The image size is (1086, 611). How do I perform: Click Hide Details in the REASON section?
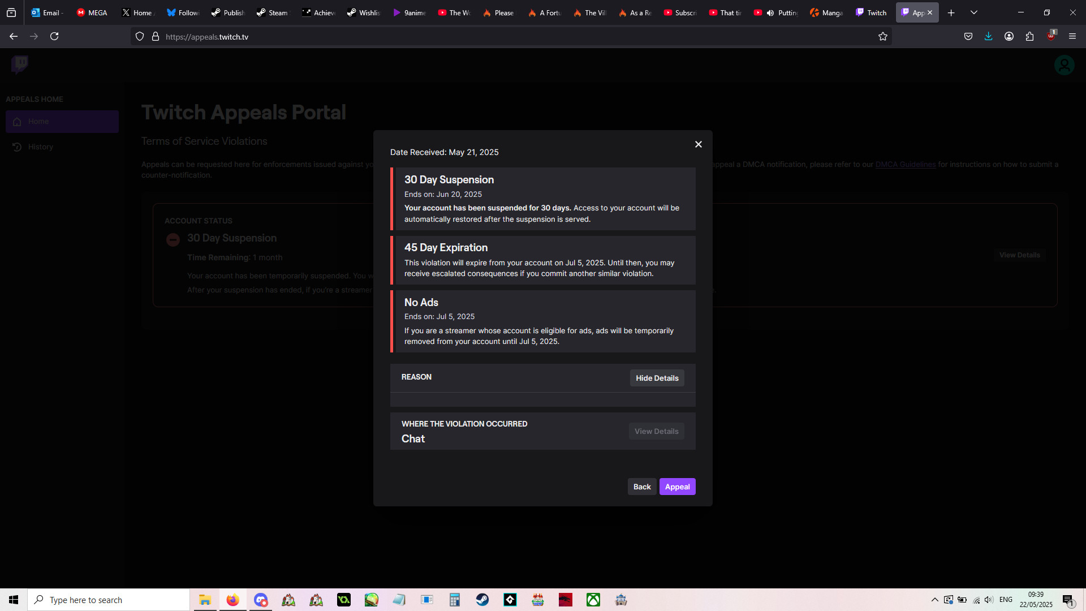pyautogui.click(x=657, y=378)
